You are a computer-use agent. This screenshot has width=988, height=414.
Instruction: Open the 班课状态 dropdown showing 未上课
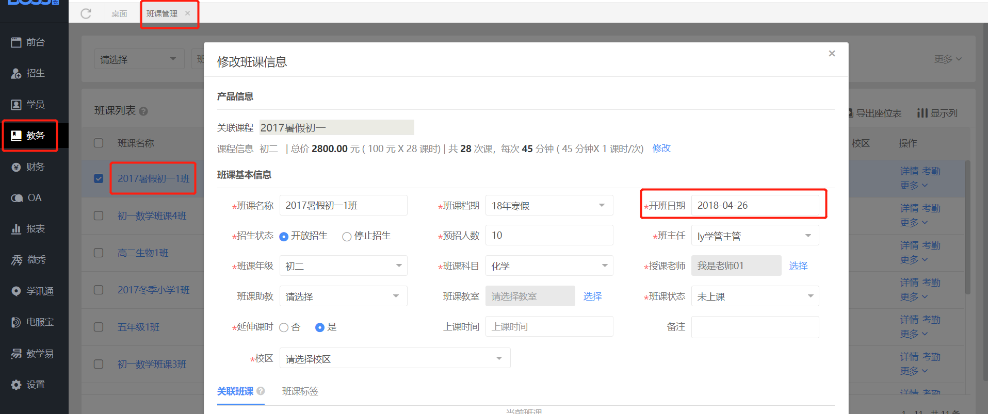coord(755,296)
